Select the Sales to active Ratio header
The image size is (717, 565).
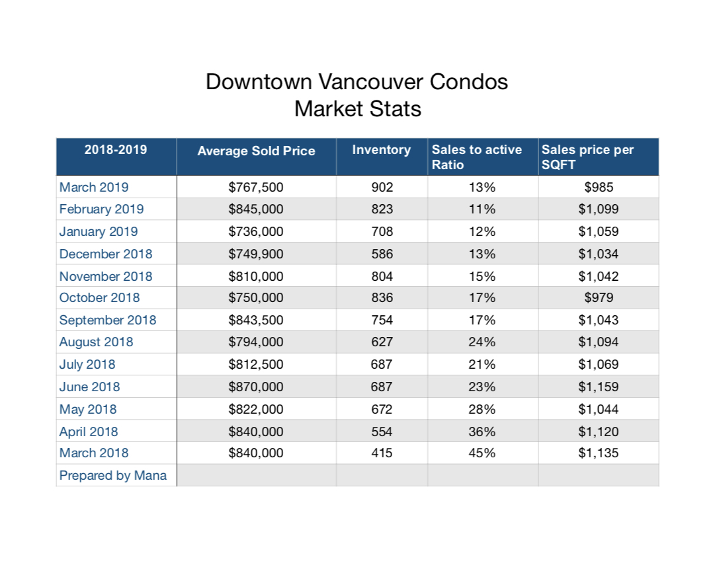476,157
